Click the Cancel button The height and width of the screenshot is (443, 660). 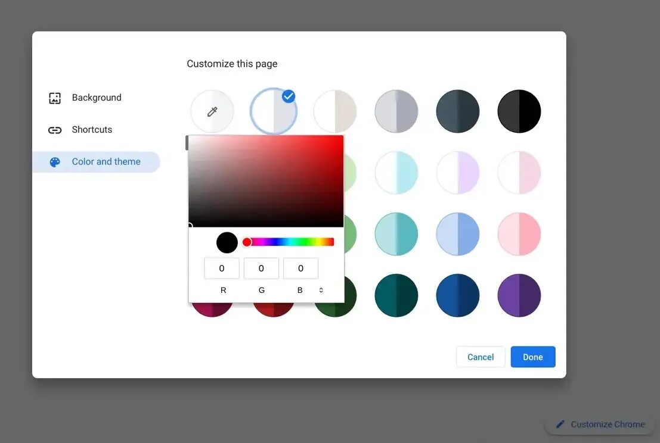[x=481, y=357]
